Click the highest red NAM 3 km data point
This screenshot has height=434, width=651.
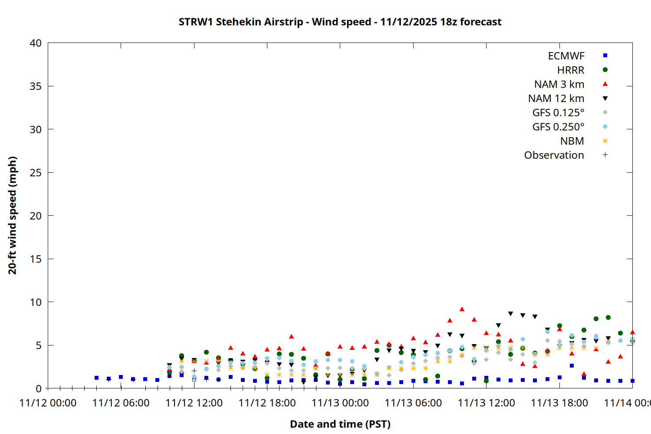[x=462, y=309]
